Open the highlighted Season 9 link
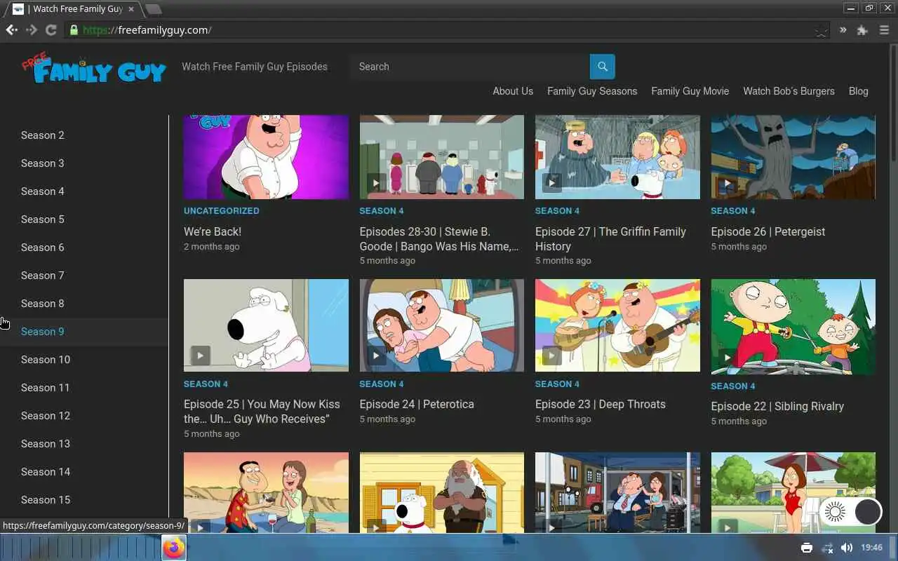This screenshot has height=561, width=898. pyautogui.click(x=43, y=332)
